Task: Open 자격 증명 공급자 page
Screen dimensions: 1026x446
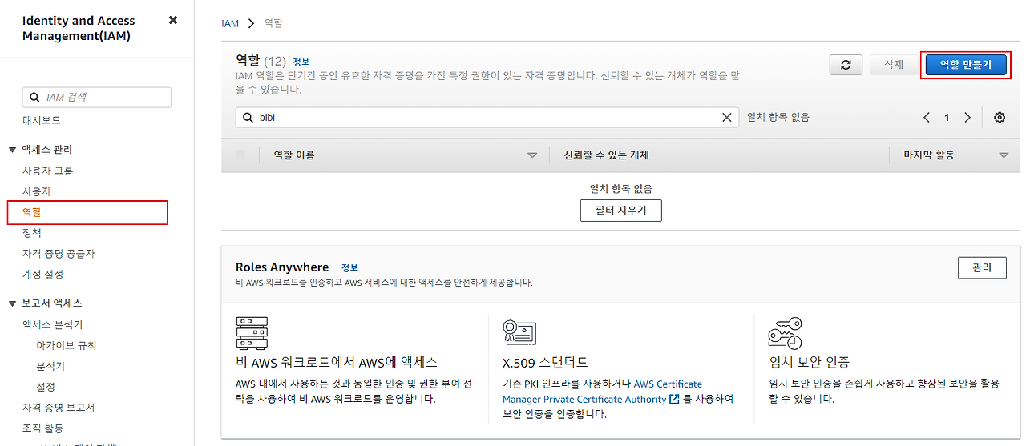Action: click(x=59, y=254)
